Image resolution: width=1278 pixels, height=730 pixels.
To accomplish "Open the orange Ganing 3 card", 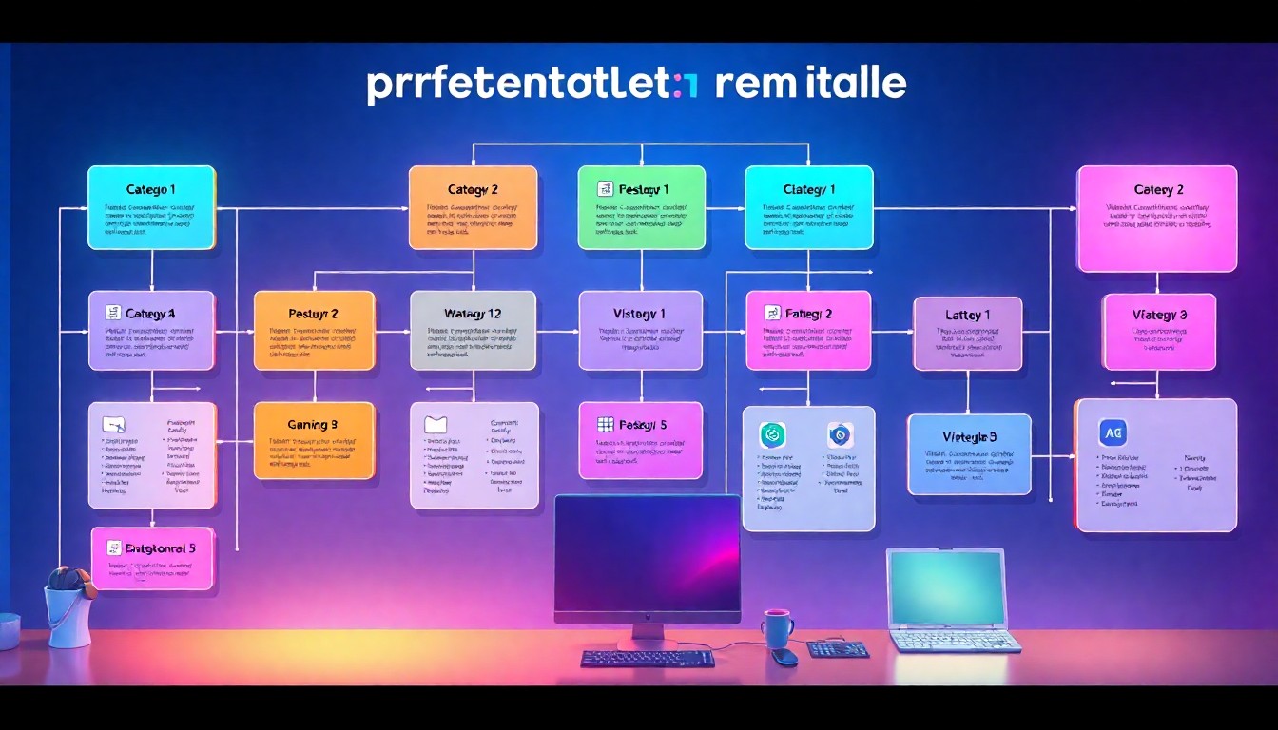I will [314, 440].
